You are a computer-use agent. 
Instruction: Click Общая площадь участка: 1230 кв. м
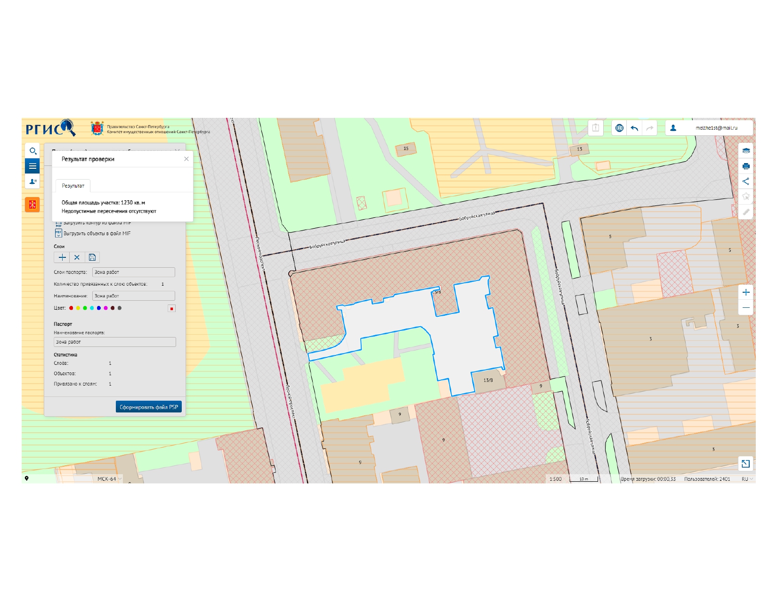tap(103, 203)
